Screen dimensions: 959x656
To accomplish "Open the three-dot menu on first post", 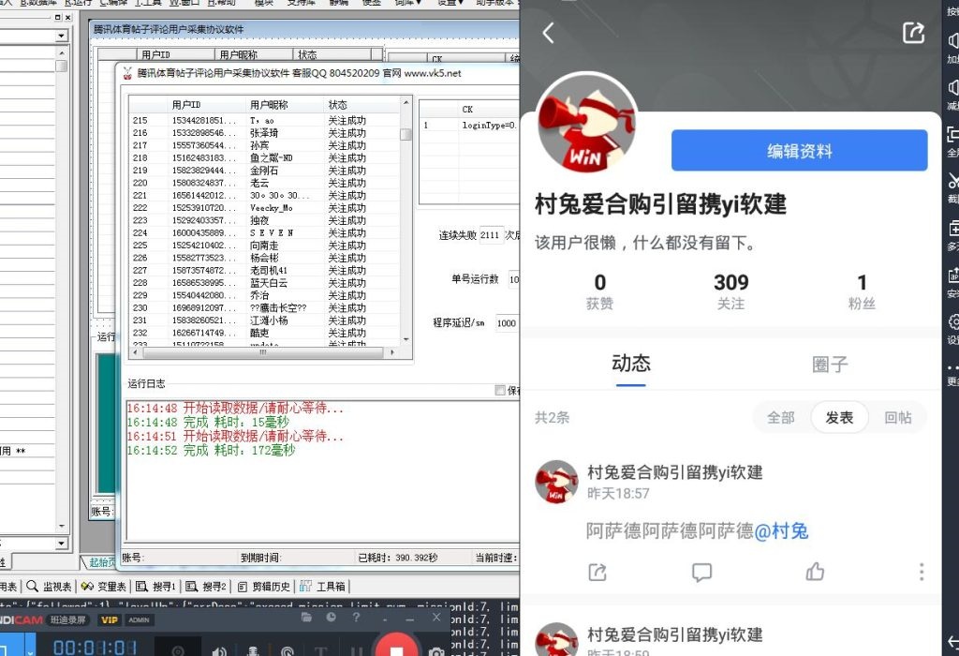I will pyautogui.click(x=922, y=572).
